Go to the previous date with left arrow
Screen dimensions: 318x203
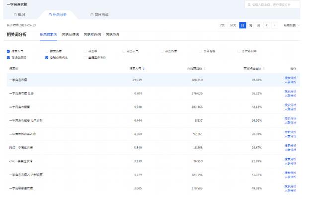[267, 25]
